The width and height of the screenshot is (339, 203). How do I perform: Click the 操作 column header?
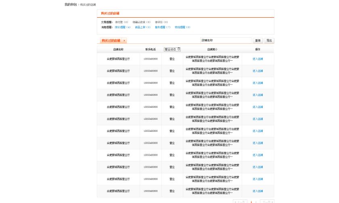(258, 49)
